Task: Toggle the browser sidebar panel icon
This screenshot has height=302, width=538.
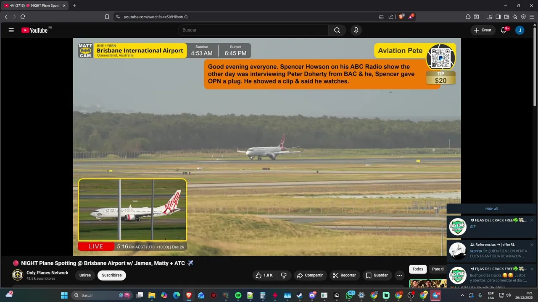Action: click(x=498, y=17)
